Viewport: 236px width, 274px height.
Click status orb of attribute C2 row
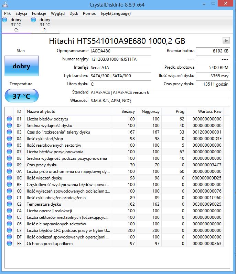(9, 204)
